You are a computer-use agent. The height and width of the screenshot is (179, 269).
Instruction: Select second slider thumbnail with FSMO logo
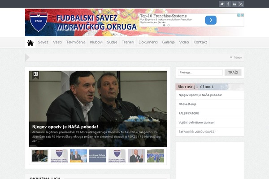click(59, 156)
